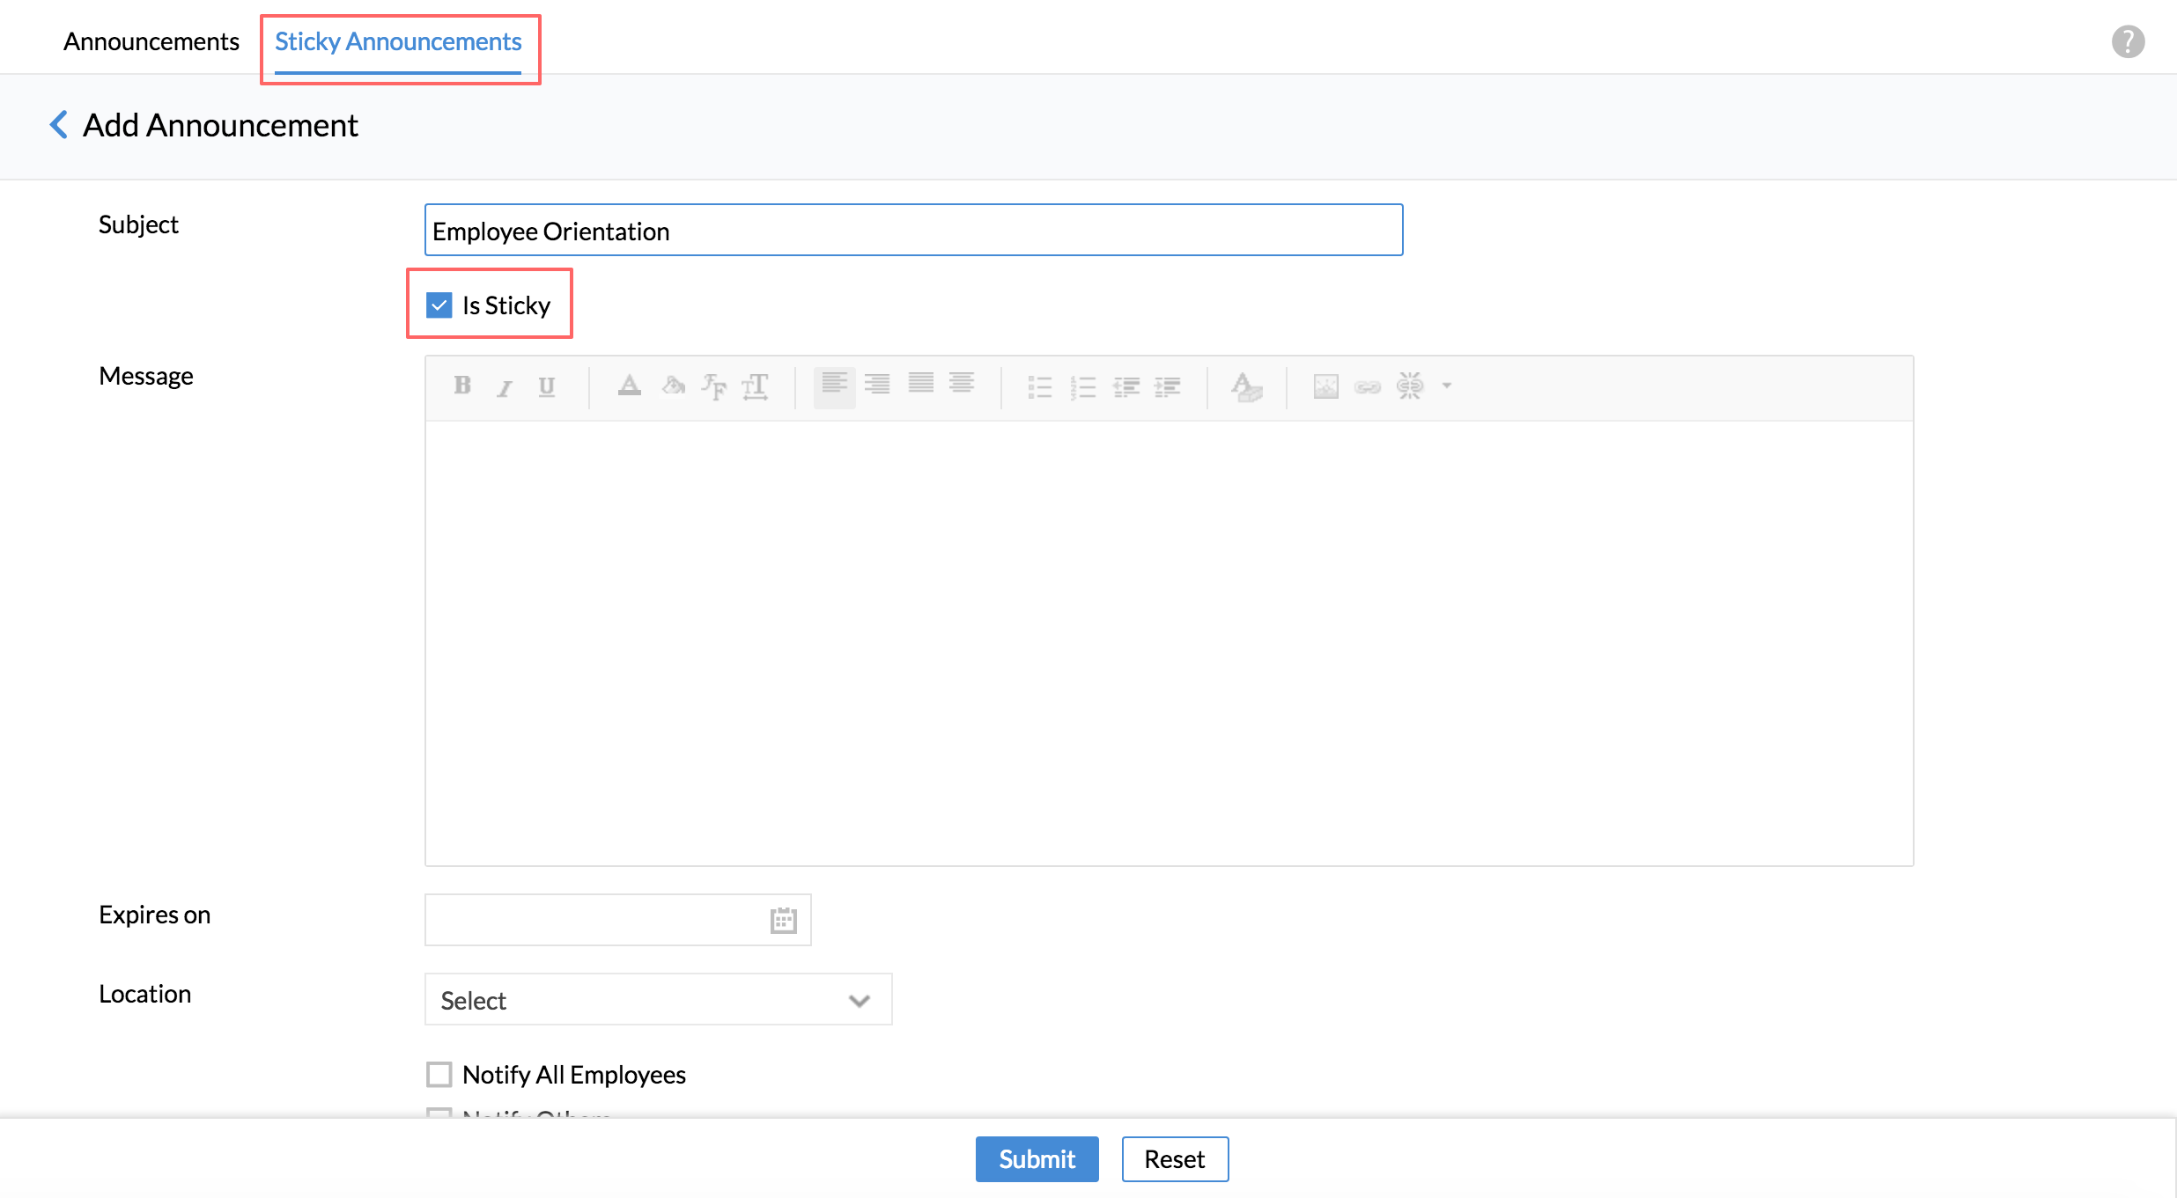Enable Notify All Employees
Image resolution: width=2177 pixels, height=1198 pixels.
439,1074
